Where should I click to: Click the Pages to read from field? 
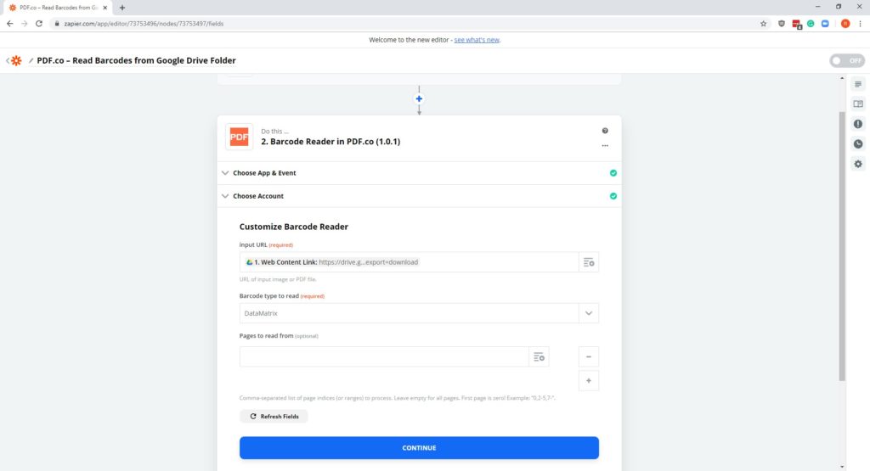coord(384,356)
